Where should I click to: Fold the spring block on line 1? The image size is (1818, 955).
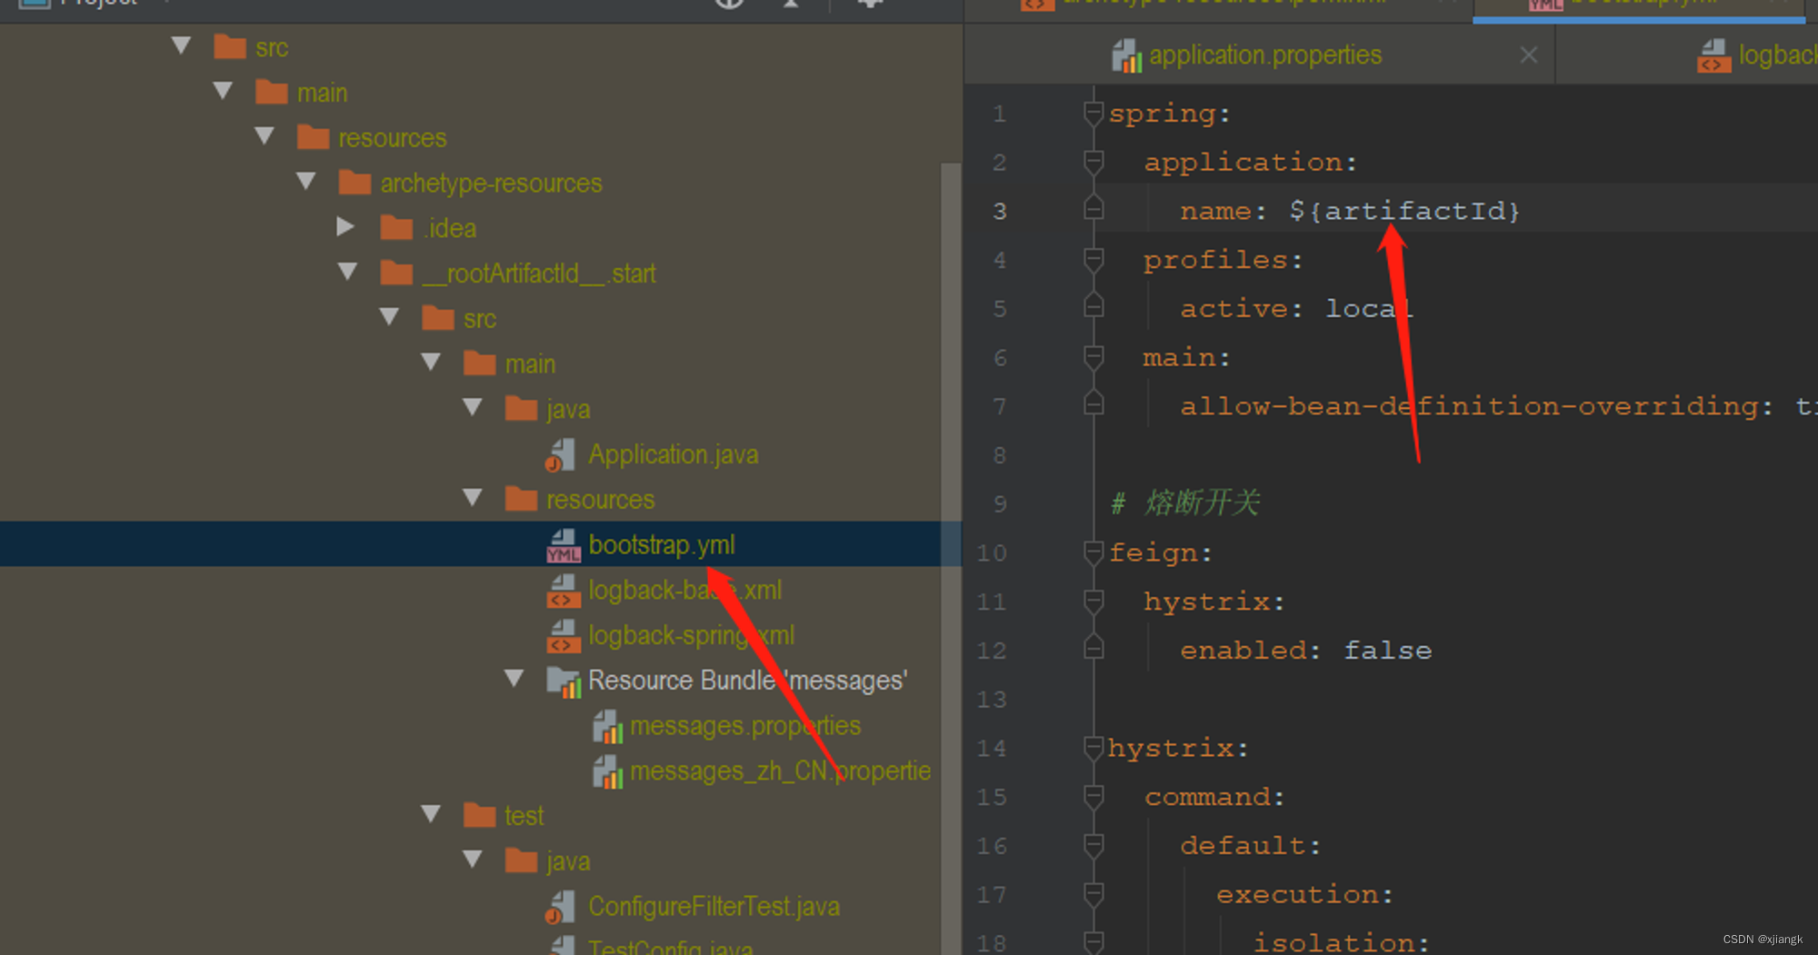1094,114
